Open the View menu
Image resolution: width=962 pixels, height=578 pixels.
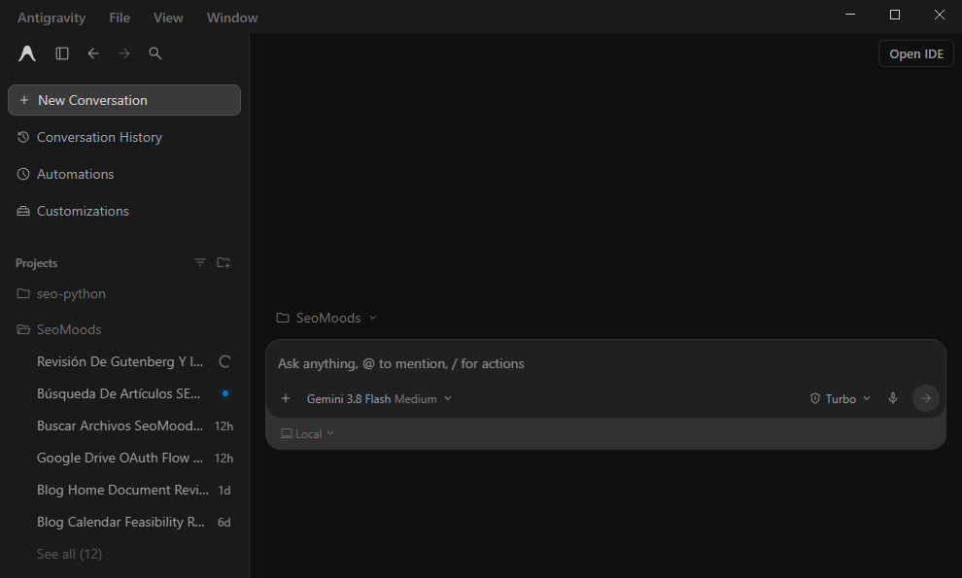(x=168, y=17)
